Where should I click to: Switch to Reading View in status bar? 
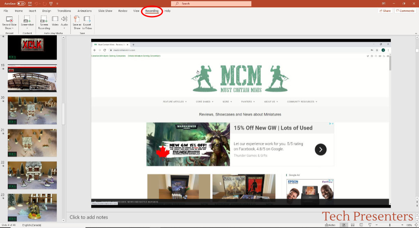pyautogui.click(x=361, y=225)
